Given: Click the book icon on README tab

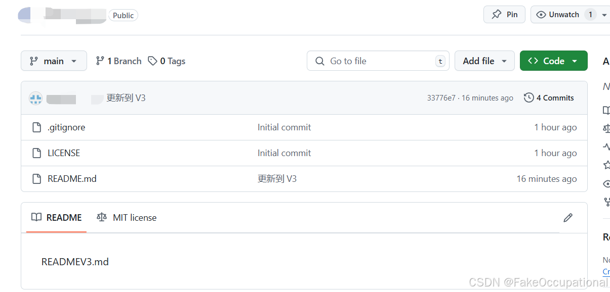Looking at the screenshot, I should (36, 217).
